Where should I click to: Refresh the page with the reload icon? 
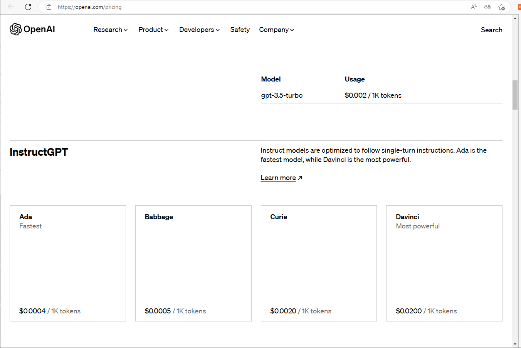click(28, 7)
